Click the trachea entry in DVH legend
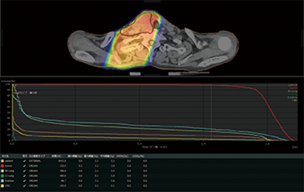 click(x=293, y=98)
